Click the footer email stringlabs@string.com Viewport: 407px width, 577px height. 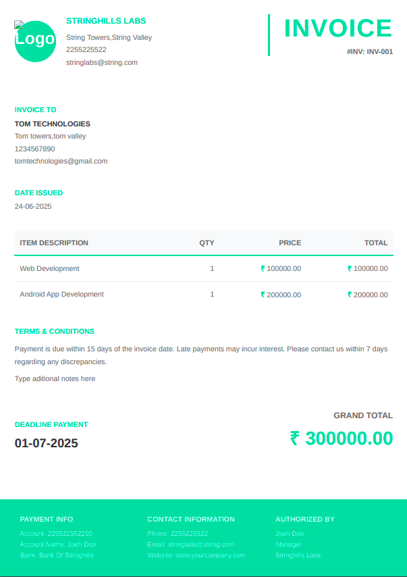tap(200, 545)
